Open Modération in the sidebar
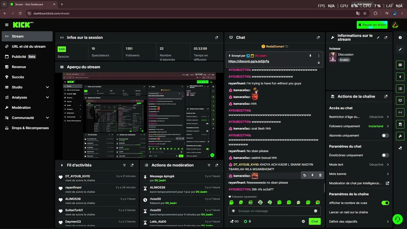The width and height of the screenshot is (407, 229). 27,108
